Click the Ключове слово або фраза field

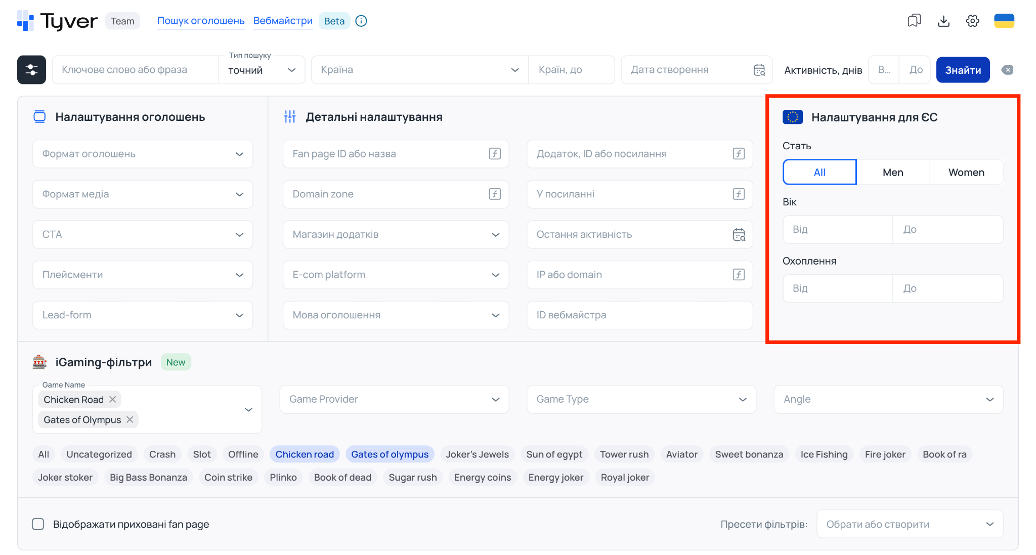(x=136, y=70)
